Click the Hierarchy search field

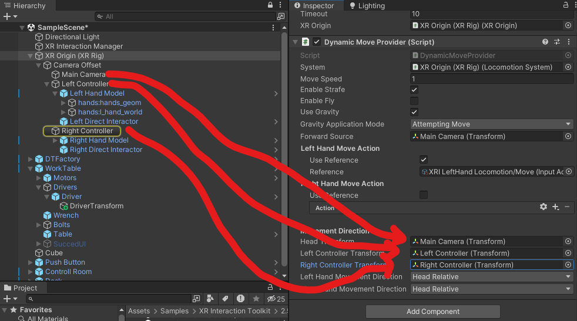tap(185, 16)
